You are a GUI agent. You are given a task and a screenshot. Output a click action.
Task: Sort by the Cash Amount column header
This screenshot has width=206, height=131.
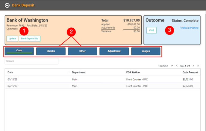point(190,72)
